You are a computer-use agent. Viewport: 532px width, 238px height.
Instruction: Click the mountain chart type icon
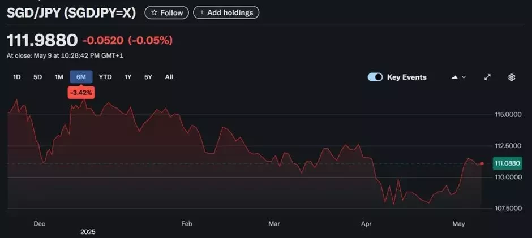[454, 77]
